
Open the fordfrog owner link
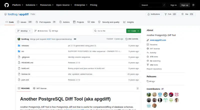[12, 14]
